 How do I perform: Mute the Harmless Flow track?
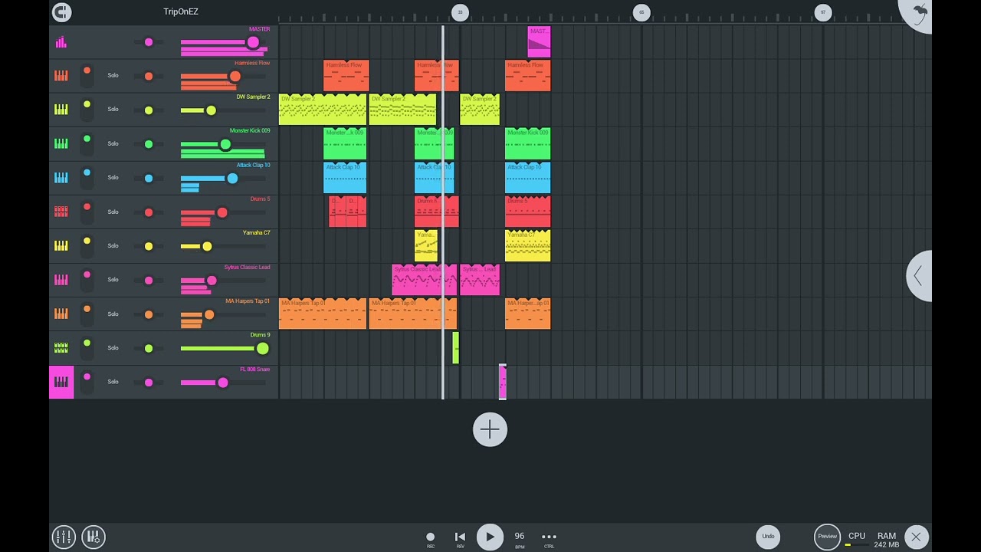point(87,75)
